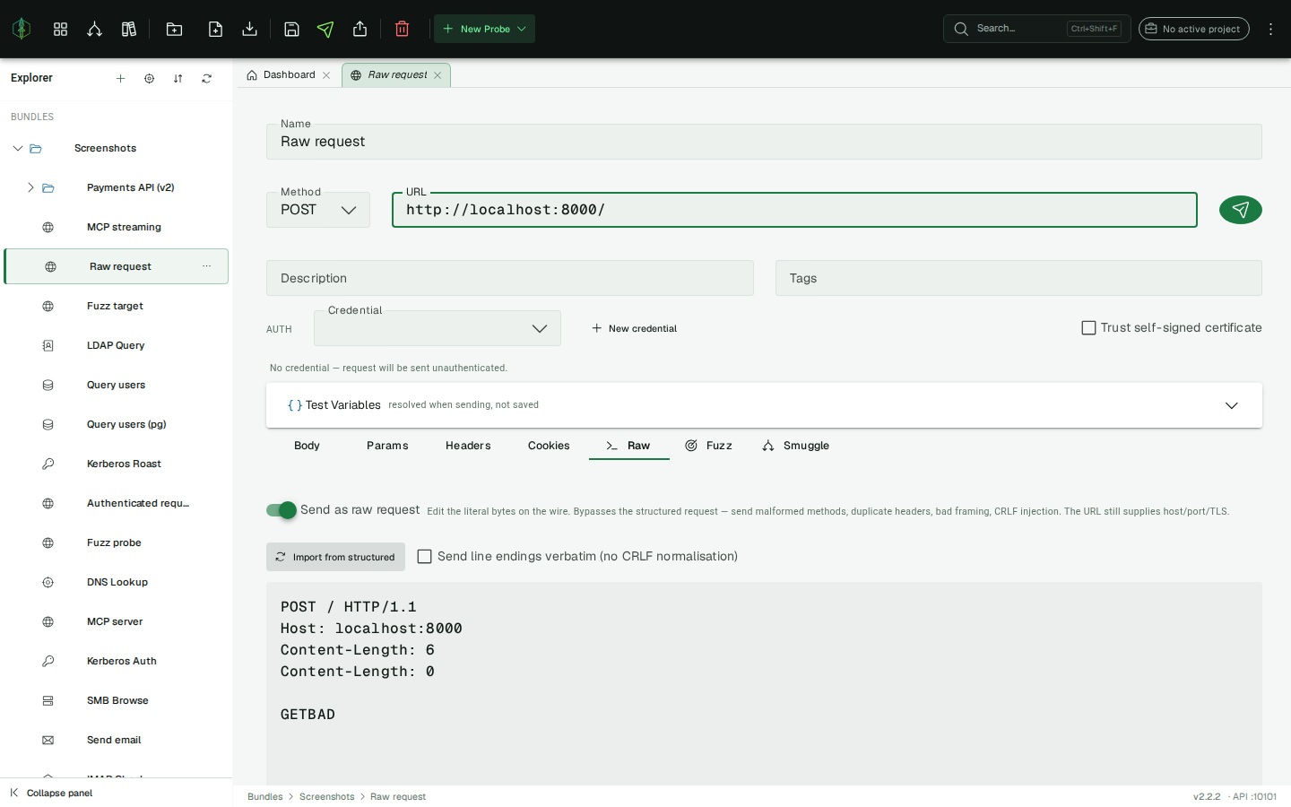Click the new file icon
The height and width of the screenshot is (807, 1291).
(x=215, y=29)
